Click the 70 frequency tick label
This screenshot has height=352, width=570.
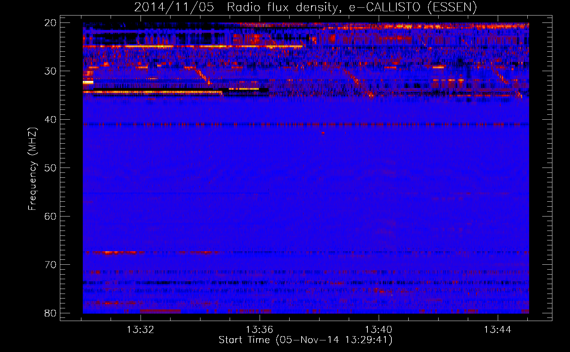[50, 265]
